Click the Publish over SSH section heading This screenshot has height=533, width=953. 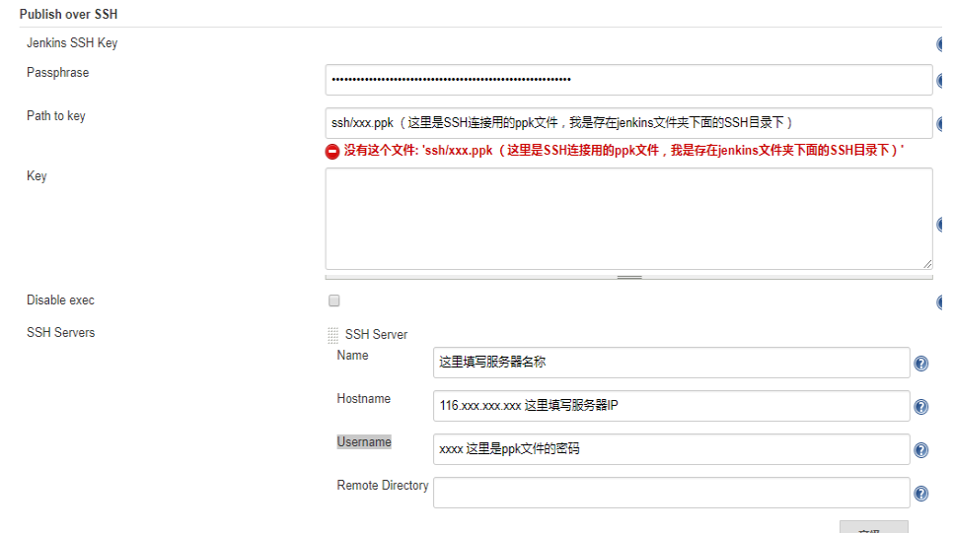[x=69, y=14]
